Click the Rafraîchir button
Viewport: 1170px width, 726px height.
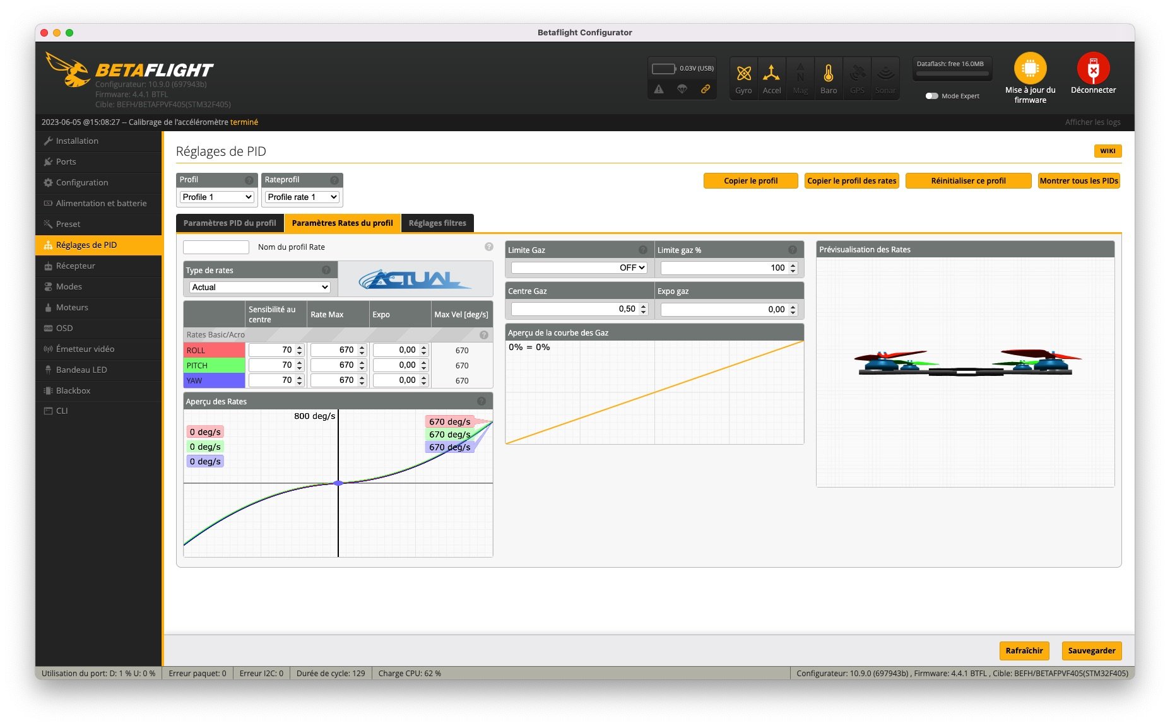point(1024,650)
